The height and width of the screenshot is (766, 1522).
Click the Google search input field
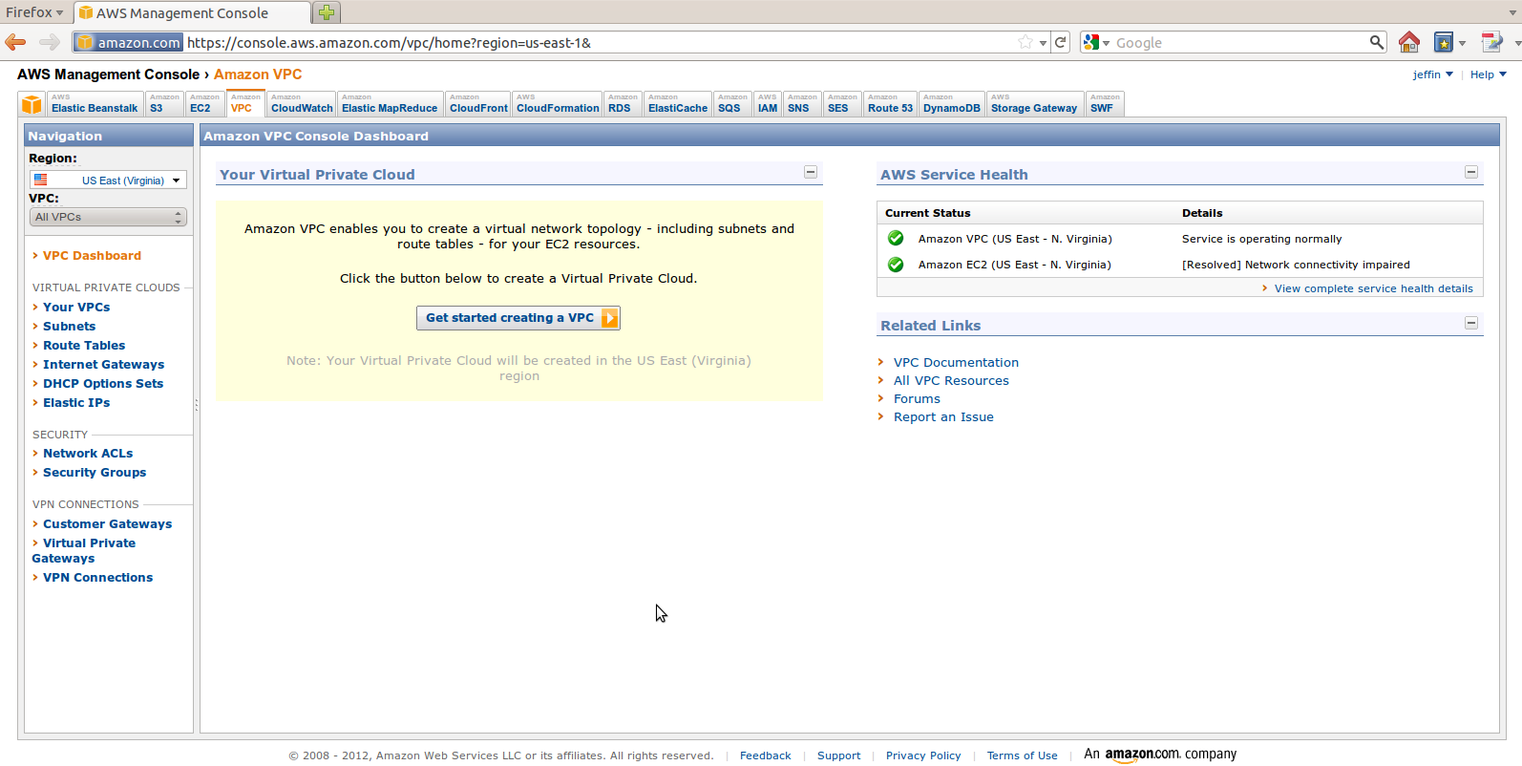pyautogui.click(x=1239, y=43)
